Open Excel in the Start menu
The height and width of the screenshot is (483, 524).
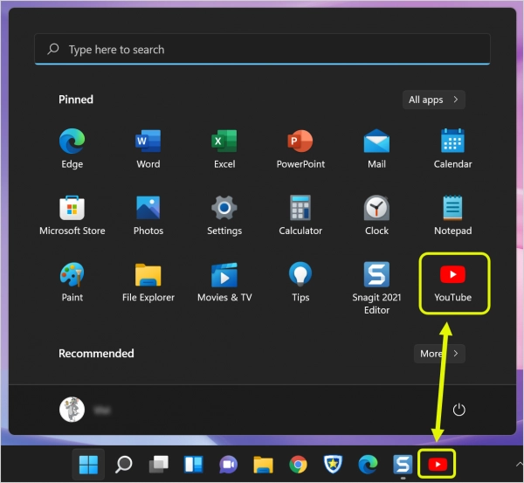pos(224,148)
